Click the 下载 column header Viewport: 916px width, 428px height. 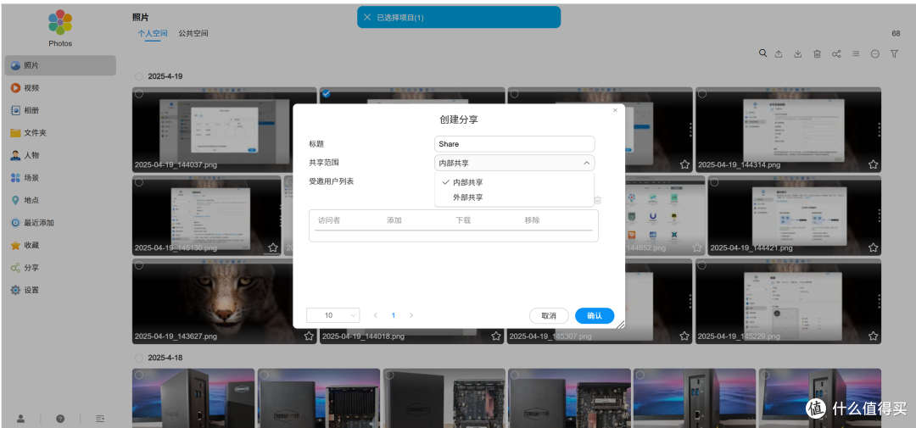click(463, 220)
